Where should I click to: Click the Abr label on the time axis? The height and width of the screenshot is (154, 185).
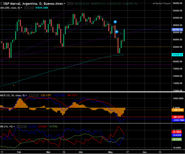pyautogui.click(x=81, y=152)
